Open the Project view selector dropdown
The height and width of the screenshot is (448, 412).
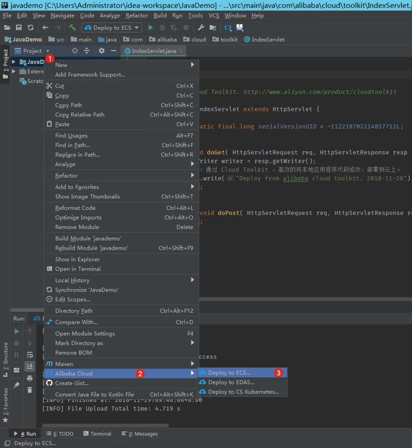point(47,51)
